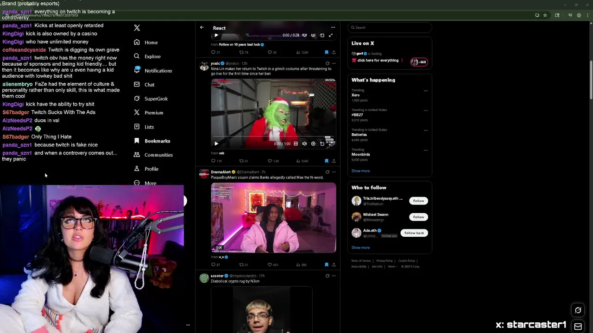Click the X search field
Screen dimensions: 593x333
point(390,27)
